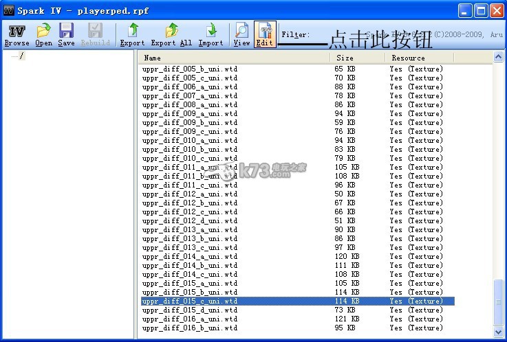This screenshot has width=507, height=342.
Task: Select the root folder in tree
Action: (22, 56)
